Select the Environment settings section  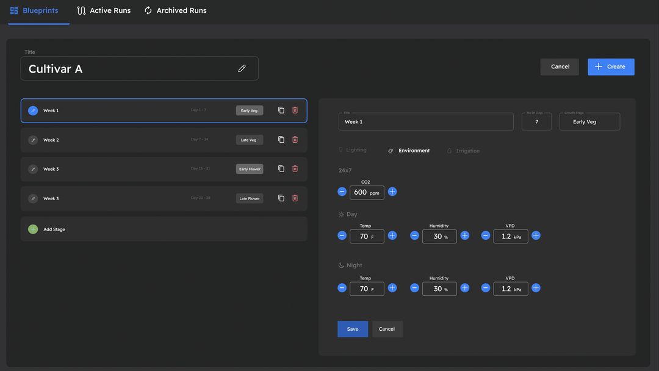click(409, 150)
